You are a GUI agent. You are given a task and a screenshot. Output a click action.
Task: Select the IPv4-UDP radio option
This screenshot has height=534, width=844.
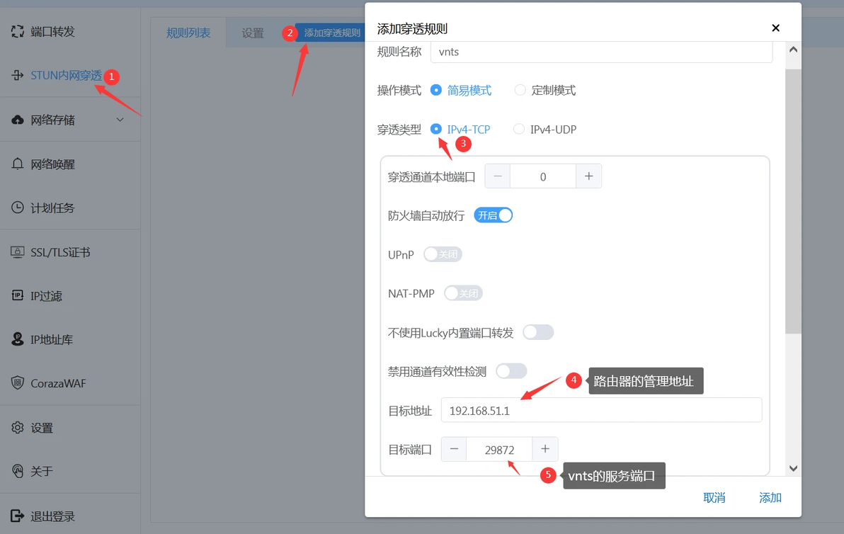point(519,129)
